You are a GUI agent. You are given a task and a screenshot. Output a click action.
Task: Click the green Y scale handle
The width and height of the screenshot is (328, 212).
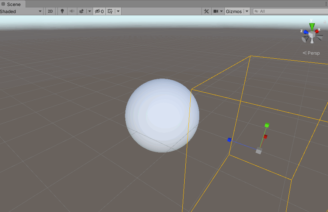pos(267,125)
